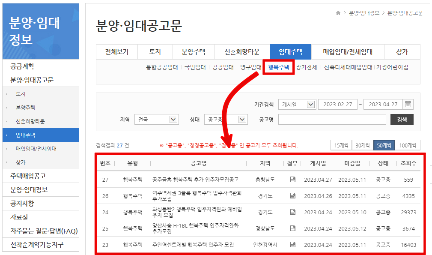Select the 상가 tab
Image resolution: width=432 pixels, height=255 pixels.
(x=402, y=52)
